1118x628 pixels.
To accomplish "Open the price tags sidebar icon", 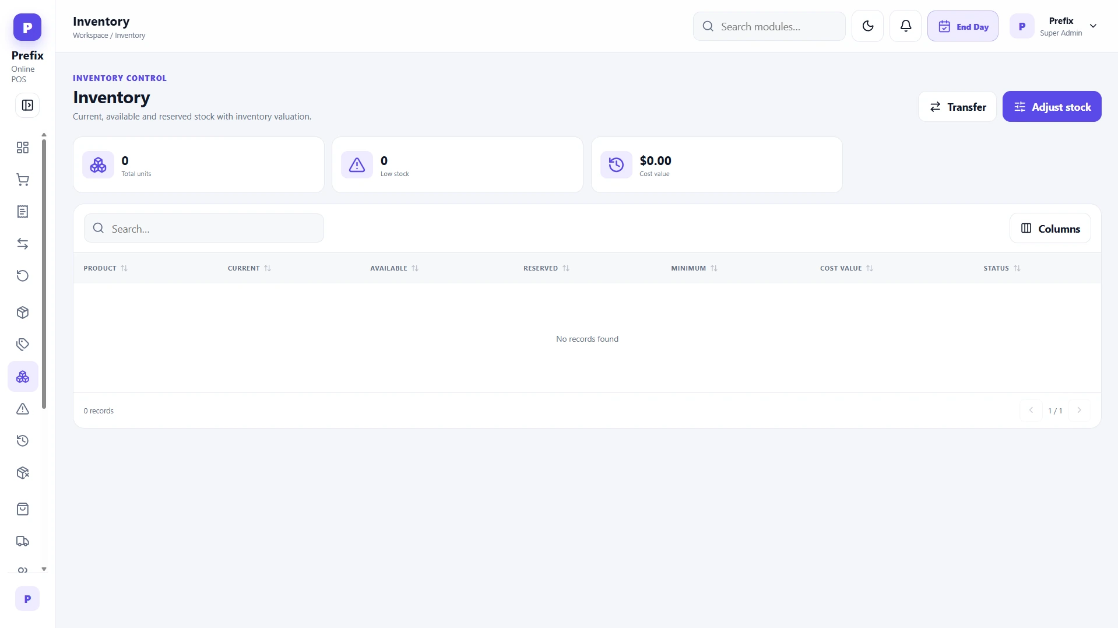I will [x=23, y=345].
